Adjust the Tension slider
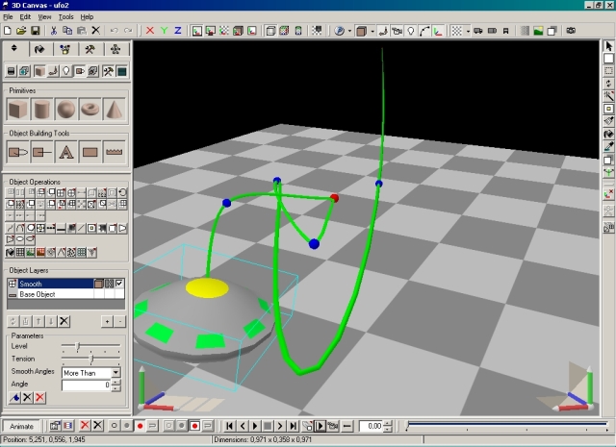The height and width of the screenshot is (447, 616). pyautogui.click(x=90, y=359)
